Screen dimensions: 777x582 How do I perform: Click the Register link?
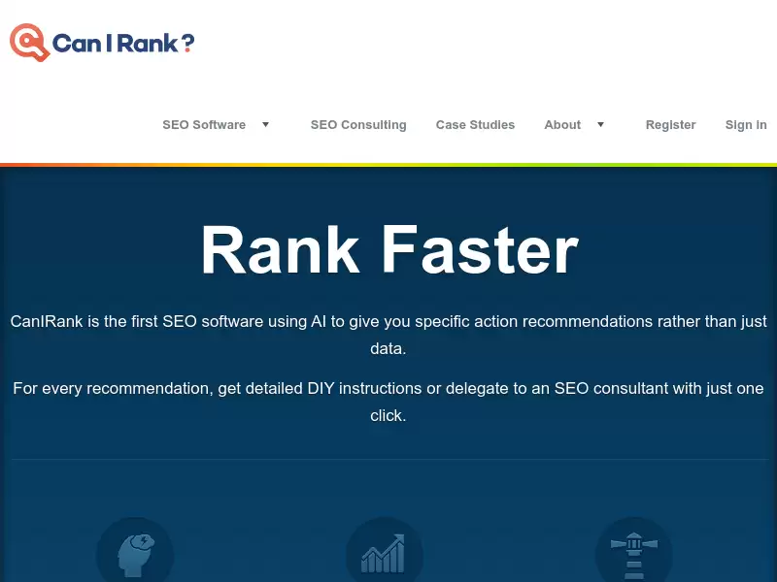tap(670, 125)
